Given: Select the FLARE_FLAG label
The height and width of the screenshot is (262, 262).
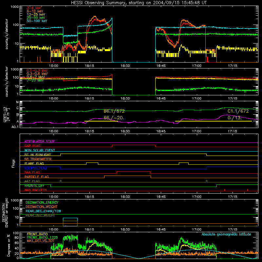Looking at the screenshot, I should click(34, 163).
